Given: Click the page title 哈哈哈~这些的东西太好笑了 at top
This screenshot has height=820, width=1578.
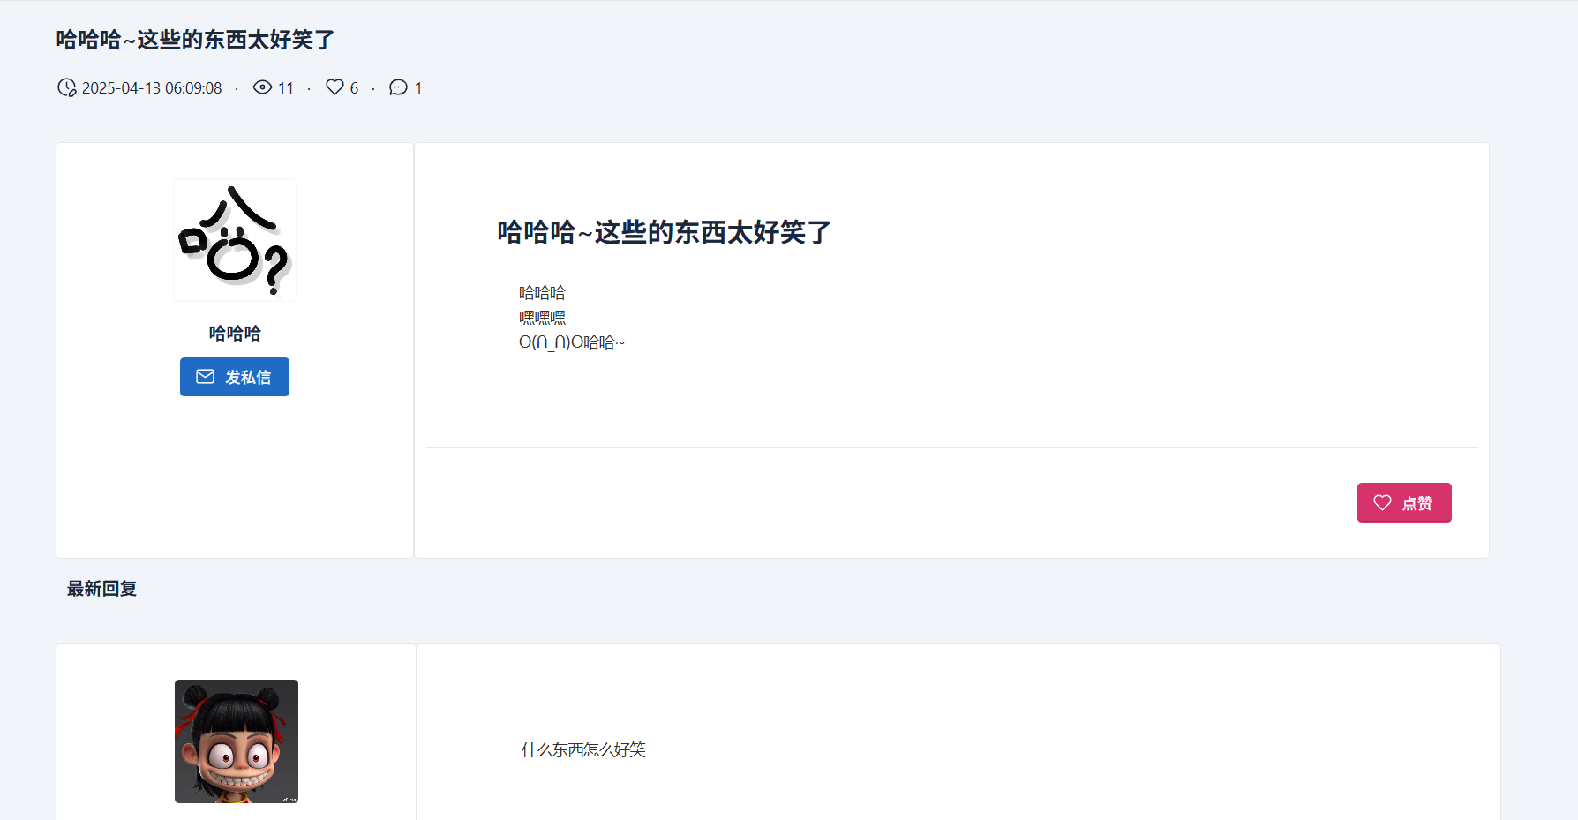Looking at the screenshot, I should (195, 40).
